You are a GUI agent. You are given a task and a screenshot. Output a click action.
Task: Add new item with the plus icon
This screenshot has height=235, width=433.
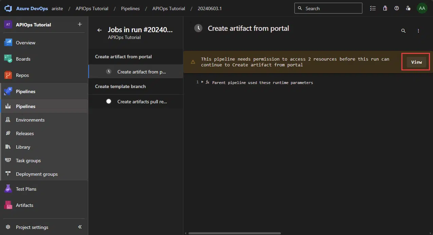click(x=80, y=24)
